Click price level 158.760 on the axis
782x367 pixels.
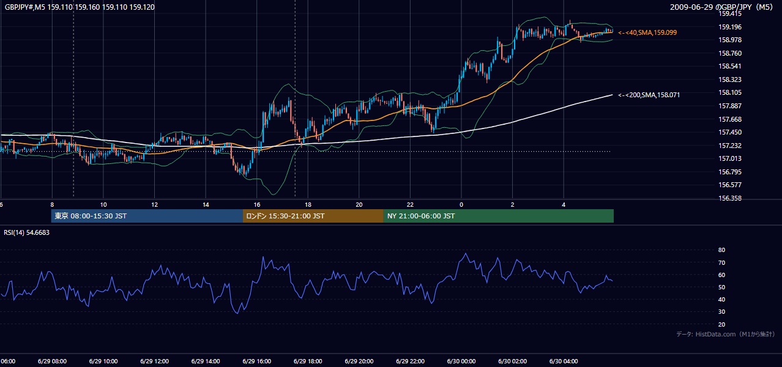pos(730,53)
